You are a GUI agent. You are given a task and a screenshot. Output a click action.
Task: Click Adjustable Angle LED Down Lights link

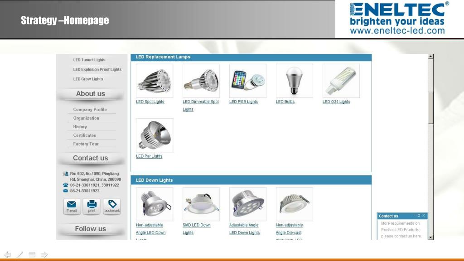coord(244,229)
